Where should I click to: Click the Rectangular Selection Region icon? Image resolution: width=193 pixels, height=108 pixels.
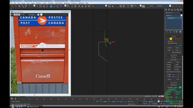click(44, 6)
